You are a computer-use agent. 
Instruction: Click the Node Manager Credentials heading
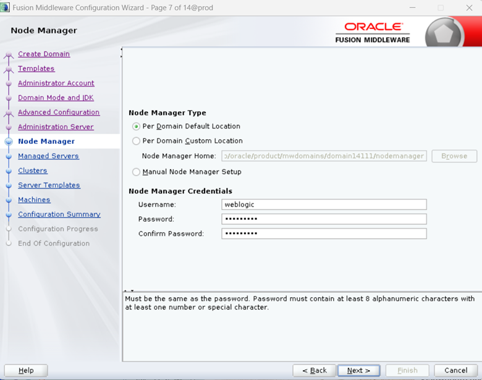point(180,191)
